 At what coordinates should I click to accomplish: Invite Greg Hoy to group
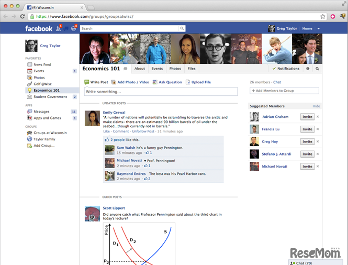coord(307,142)
